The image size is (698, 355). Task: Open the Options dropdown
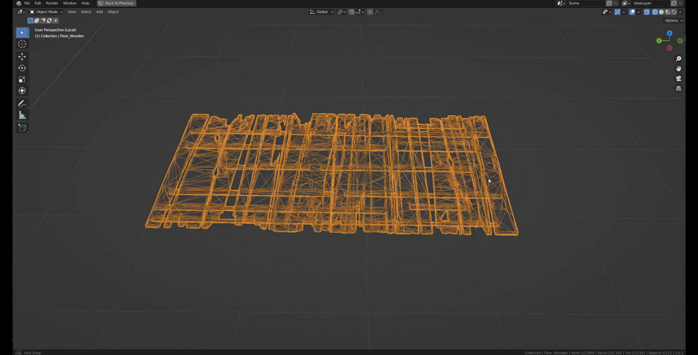[674, 20]
